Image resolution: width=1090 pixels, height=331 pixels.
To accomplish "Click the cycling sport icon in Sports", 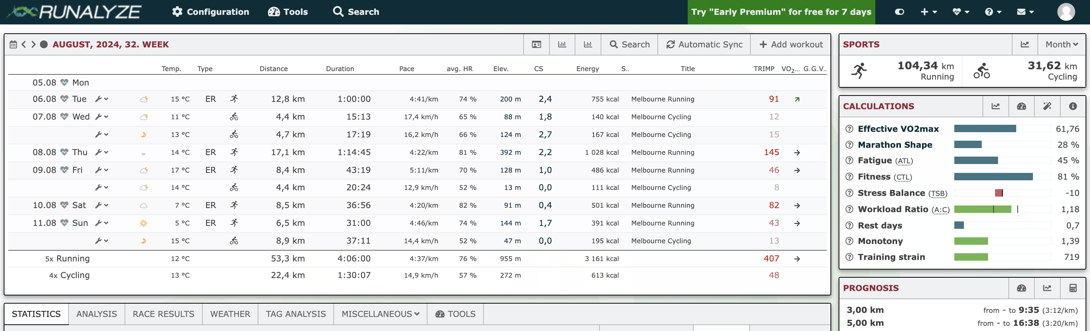I will click(981, 71).
